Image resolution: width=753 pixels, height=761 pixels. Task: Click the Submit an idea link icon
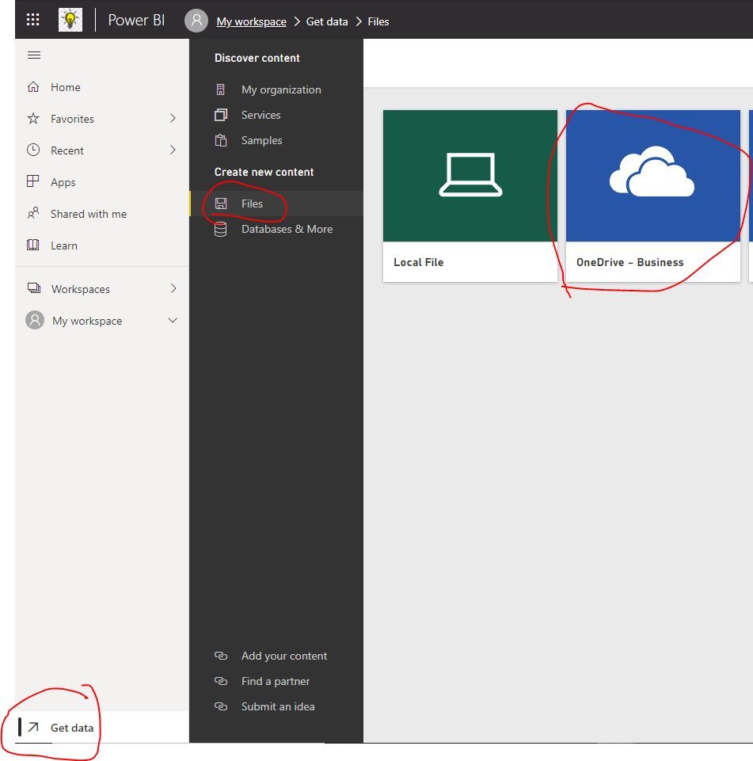tap(221, 706)
